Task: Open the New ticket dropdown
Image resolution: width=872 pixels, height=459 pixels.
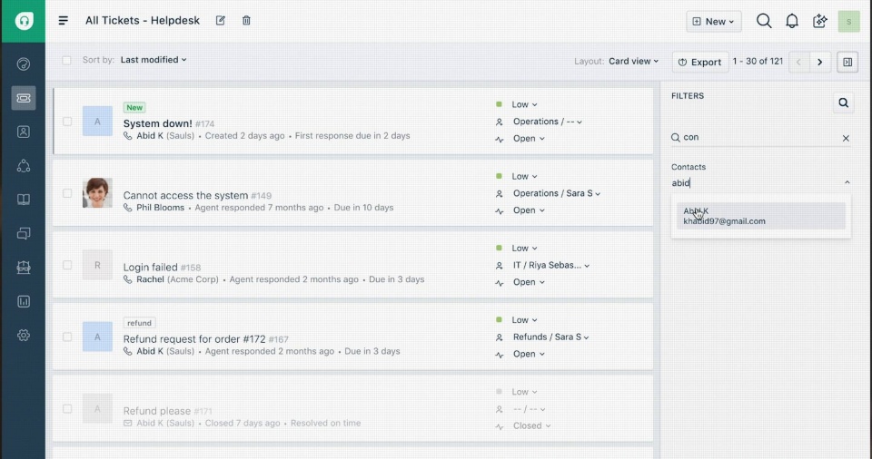Action: 714,22
